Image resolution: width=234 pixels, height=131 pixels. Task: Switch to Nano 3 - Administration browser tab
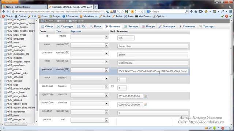[24, 7]
